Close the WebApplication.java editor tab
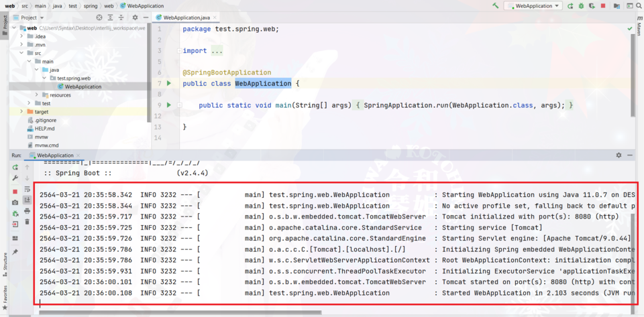644x317 pixels. pos(215,17)
